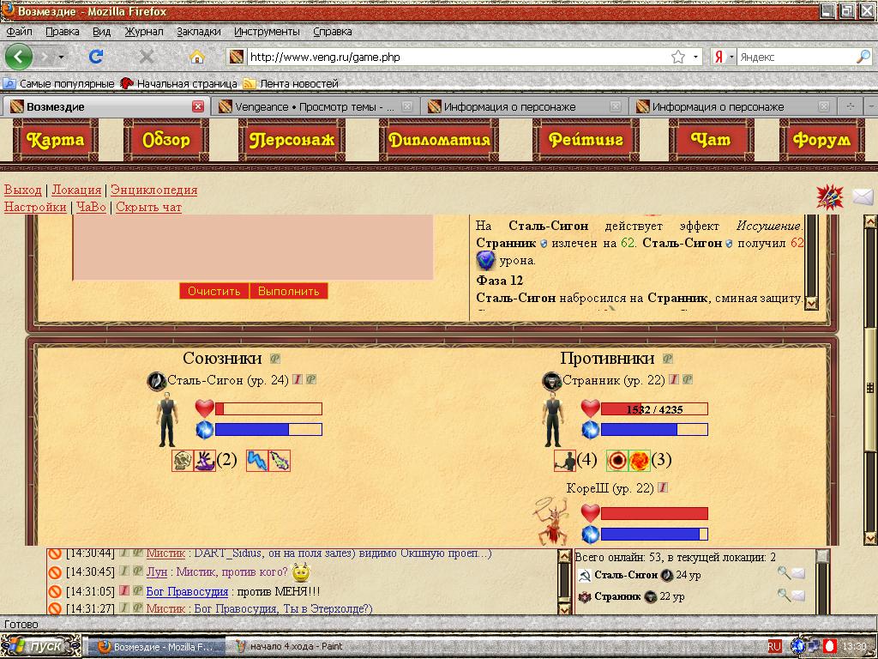This screenshot has width=878, height=659.
Task: Open the mail envelope icon near the top right
Action: 863,197
